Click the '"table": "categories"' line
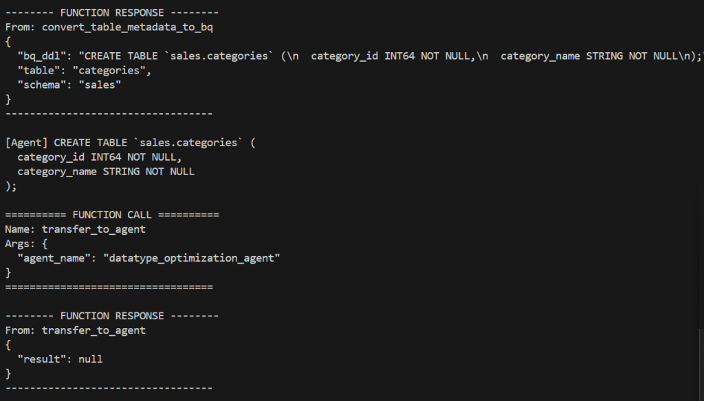 click(x=84, y=71)
